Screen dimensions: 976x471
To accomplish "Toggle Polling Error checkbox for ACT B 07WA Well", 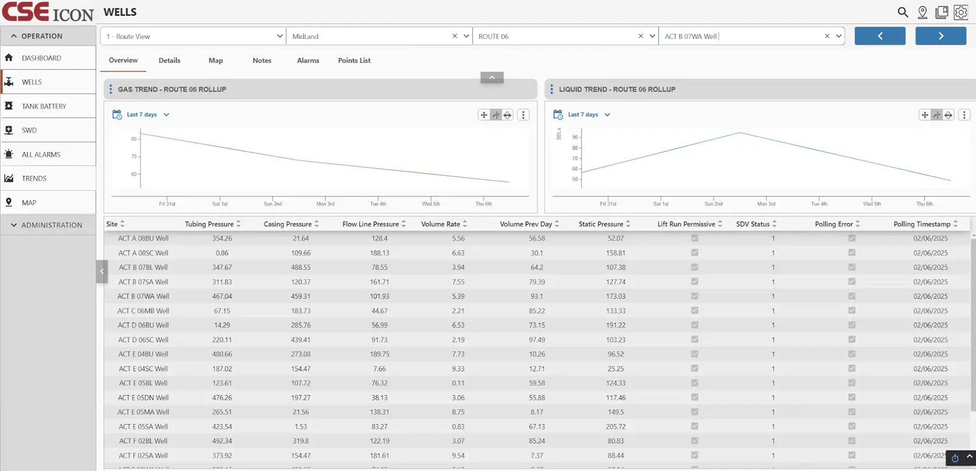I will 852,296.
